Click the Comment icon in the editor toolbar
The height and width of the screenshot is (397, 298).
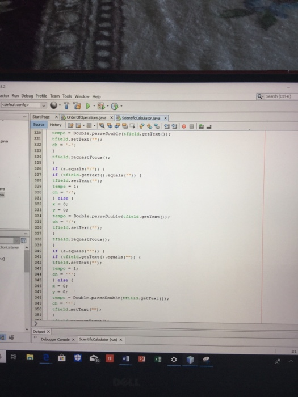(201, 126)
